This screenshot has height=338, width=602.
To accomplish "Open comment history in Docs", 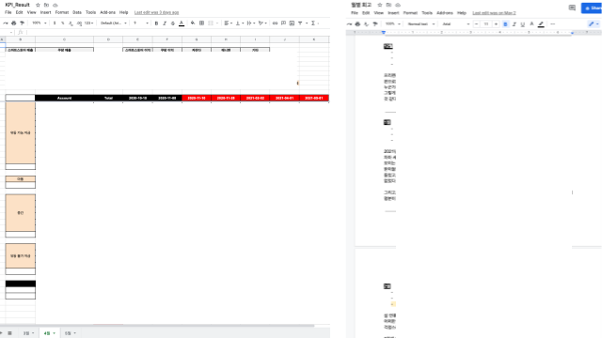I will (572, 8).
